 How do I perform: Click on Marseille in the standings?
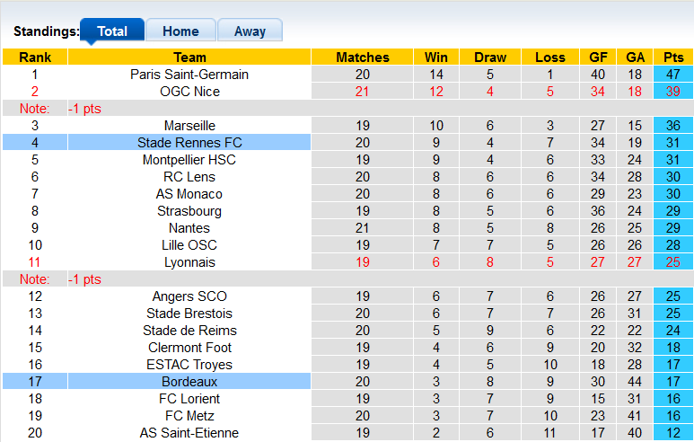tap(189, 126)
